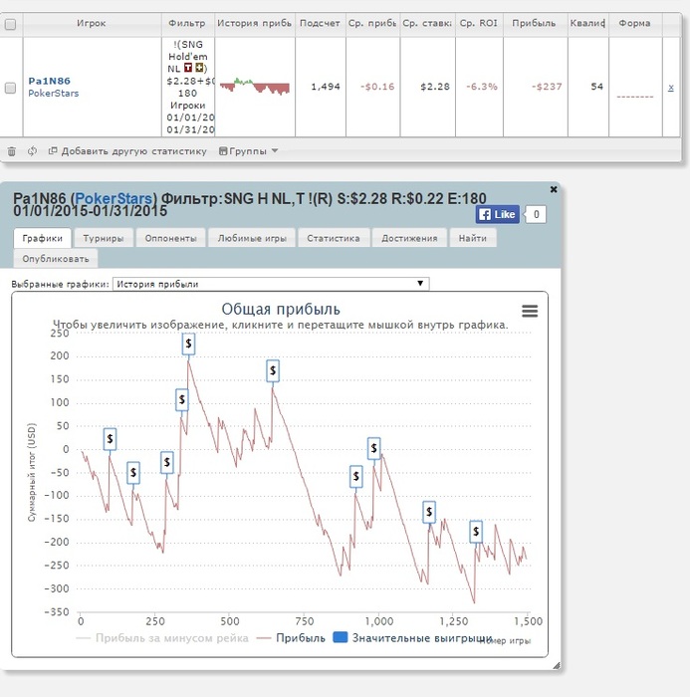
Task: Sort by the 'Игрок' column header
Action: pos(92,24)
